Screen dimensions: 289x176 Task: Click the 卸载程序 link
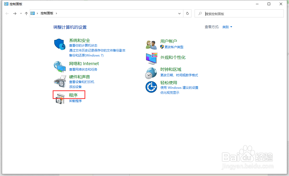click(75, 101)
